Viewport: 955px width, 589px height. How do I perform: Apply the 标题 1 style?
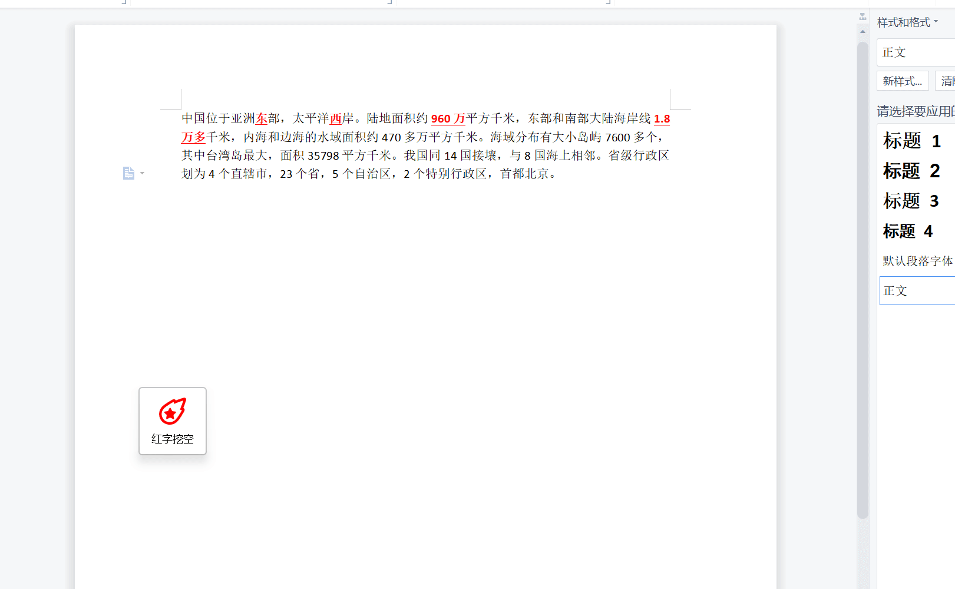coord(912,141)
